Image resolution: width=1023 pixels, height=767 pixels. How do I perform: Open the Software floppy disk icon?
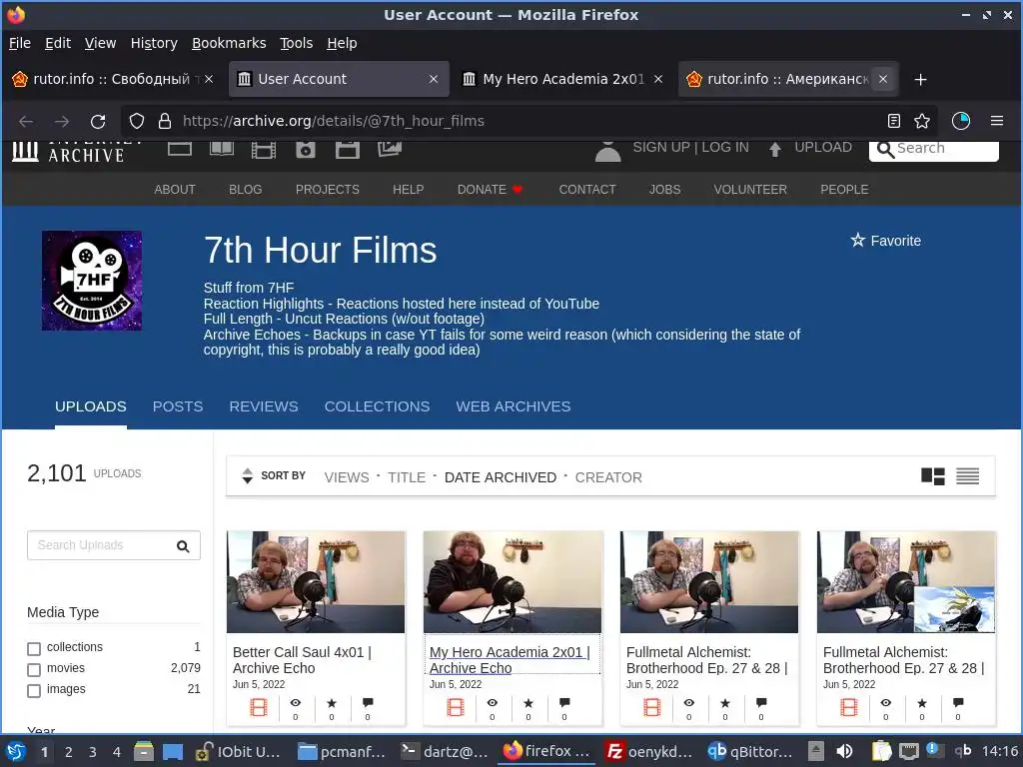tap(347, 150)
